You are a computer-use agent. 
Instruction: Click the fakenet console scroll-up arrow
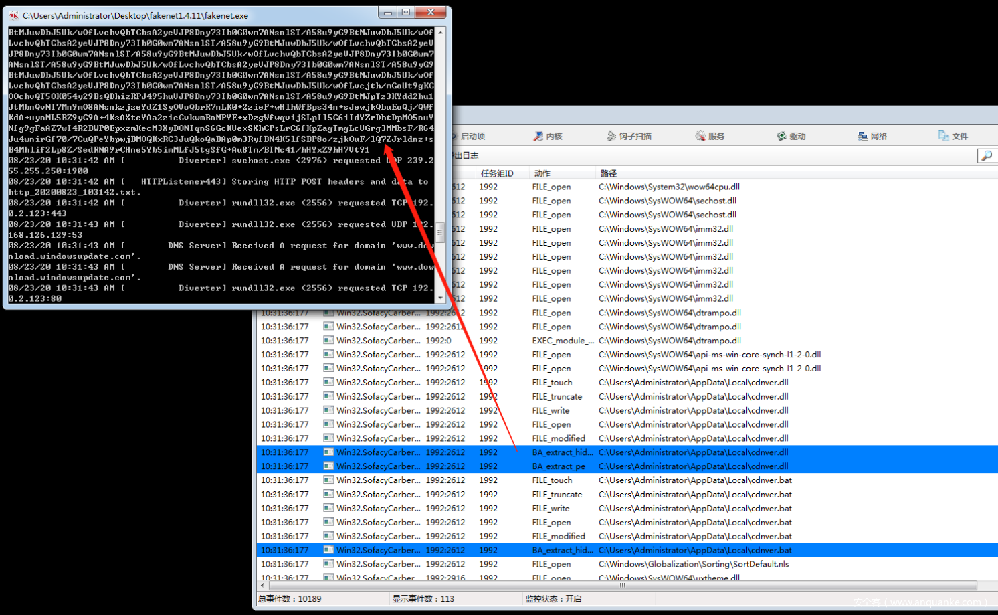click(x=439, y=32)
